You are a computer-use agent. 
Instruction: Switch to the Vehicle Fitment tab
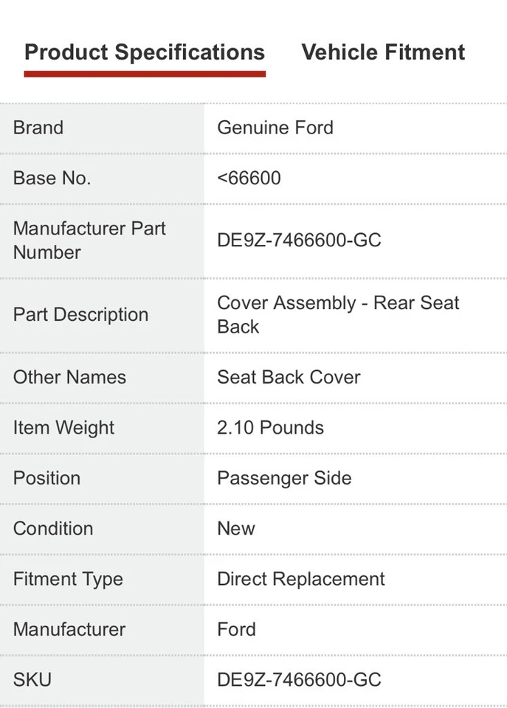(x=382, y=52)
